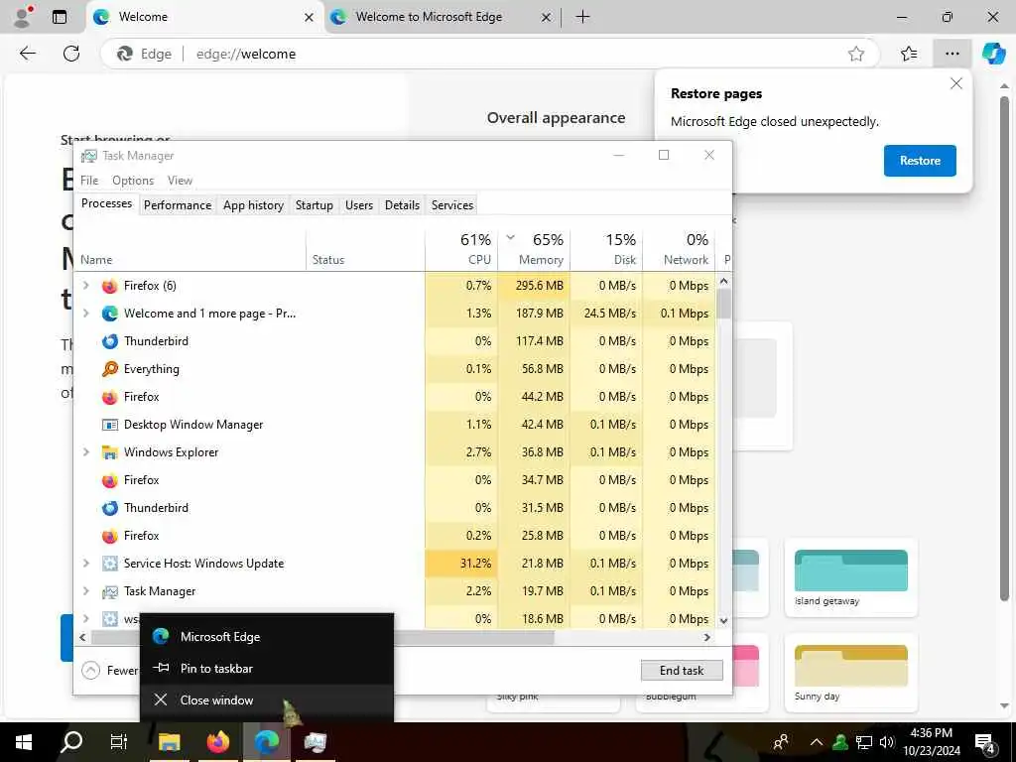Click Windows Explorer process icon
Viewport: 1016px width, 762px height.
[109, 452]
